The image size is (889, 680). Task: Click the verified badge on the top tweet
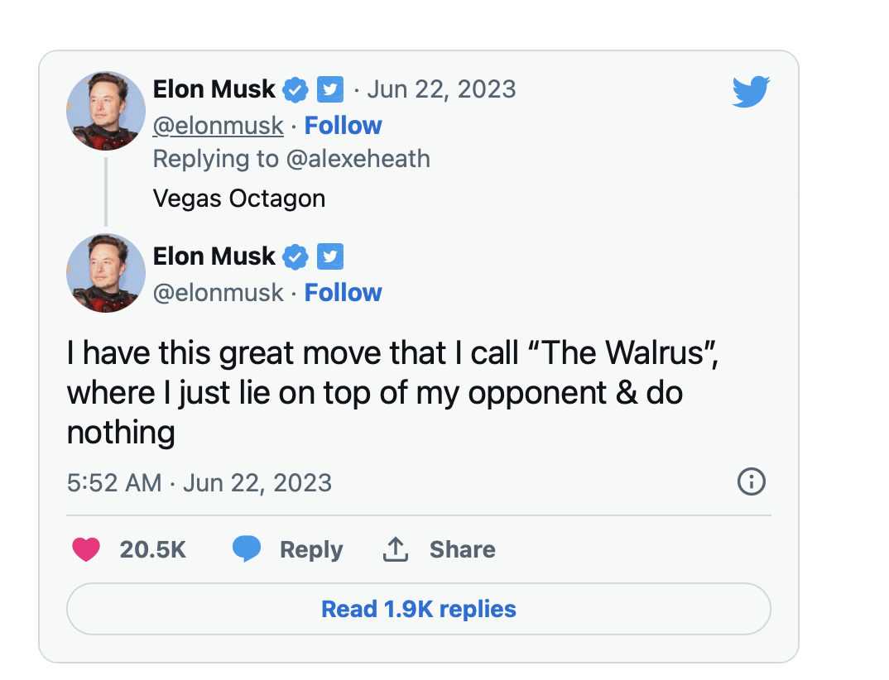pyautogui.click(x=296, y=89)
